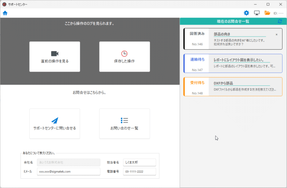Click the blue list icon
This screenshot has height=188, width=287.
[x=124, y=120]
